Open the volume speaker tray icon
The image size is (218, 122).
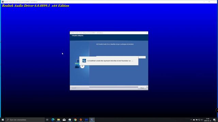(202, 120)
